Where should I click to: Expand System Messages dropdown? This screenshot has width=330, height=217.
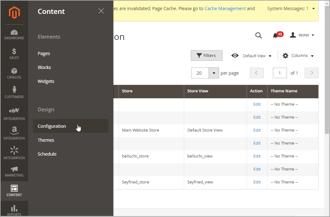pyautogui.click(x=291, y=9)
